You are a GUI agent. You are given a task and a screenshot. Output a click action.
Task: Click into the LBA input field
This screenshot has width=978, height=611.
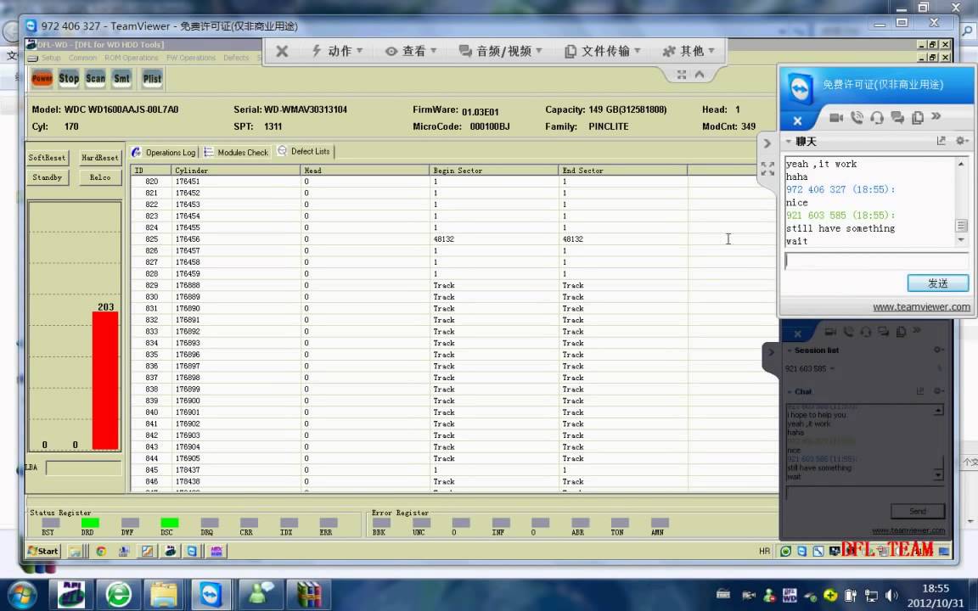click(83, 468)
